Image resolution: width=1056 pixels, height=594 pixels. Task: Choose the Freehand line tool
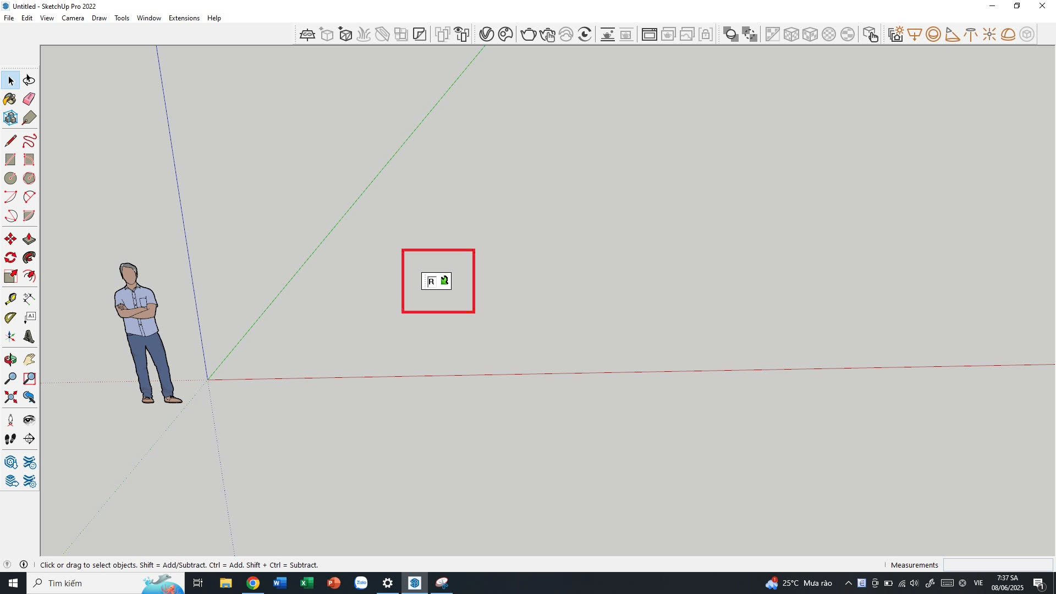tap(29, 141)
